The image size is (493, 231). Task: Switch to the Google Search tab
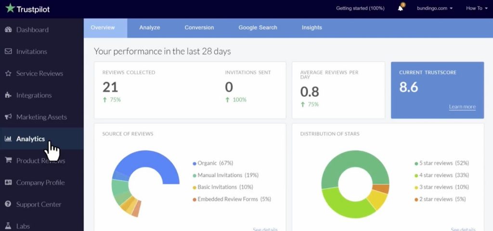pos(258,27)
